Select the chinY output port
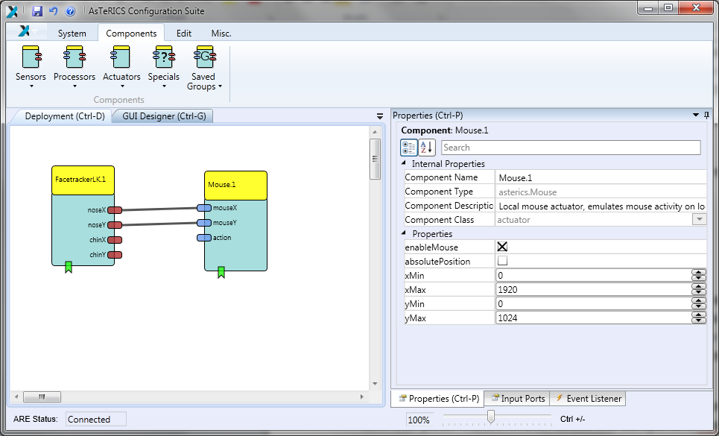The image size is (719, 436). click(x=115, y=255)
